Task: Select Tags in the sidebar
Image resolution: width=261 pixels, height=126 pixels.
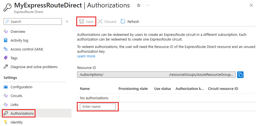Action: [x=14, y=58]
